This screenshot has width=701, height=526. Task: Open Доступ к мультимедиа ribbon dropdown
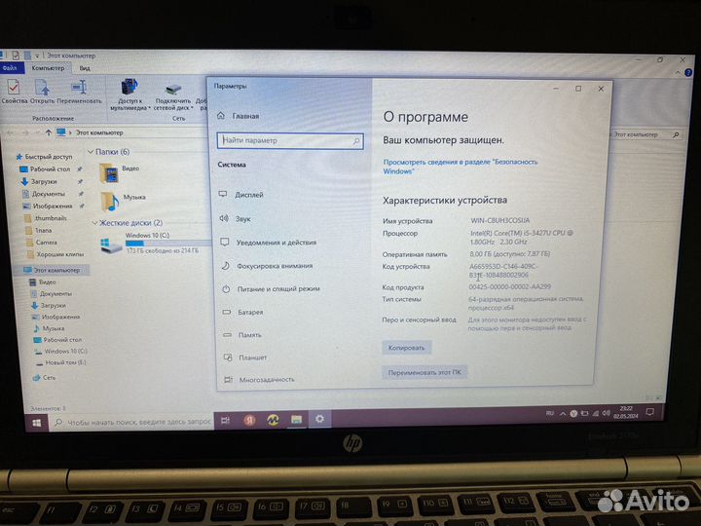point(129,94)
